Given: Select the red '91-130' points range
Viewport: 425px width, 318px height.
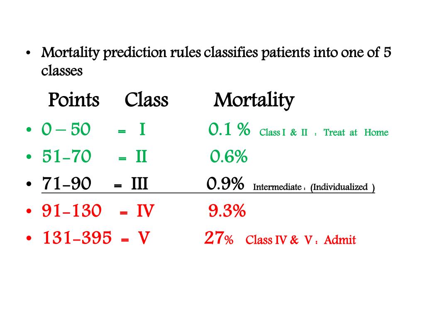Looking at the screenshot, I should click(71, 212).
